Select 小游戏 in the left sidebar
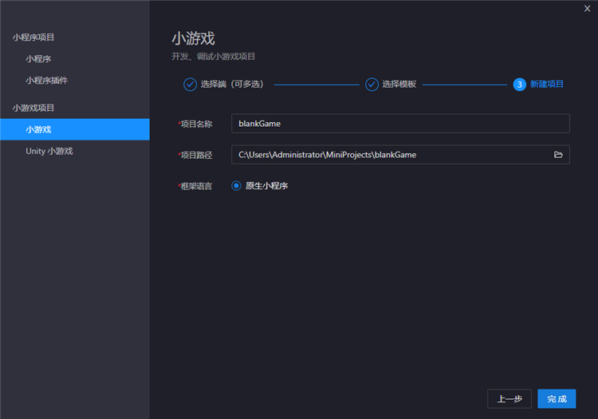The image size is (598, 419). click(38, 129)
